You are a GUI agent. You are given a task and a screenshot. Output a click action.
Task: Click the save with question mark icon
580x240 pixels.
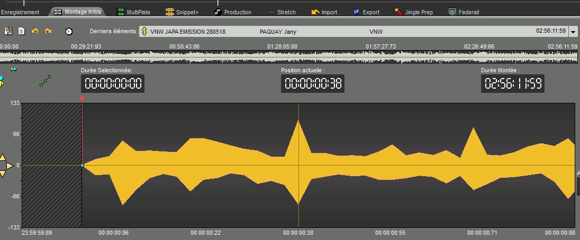[8, 32]
